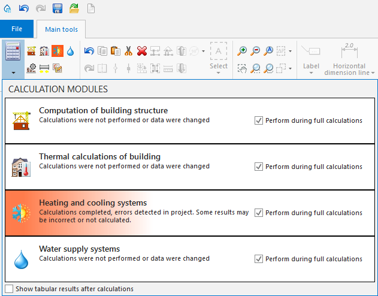378x296 pixels.
Task: Click the scissors Cut icon
Action: click(x=128, y=51)
